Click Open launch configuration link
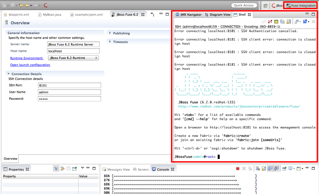The width and height of the screenshot is (319, 194). point(30,65)
